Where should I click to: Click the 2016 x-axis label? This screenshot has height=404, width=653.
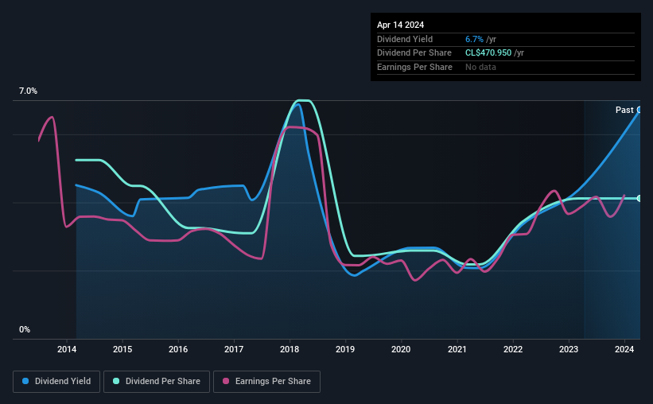pyautogui.click(x=178, y=349)
